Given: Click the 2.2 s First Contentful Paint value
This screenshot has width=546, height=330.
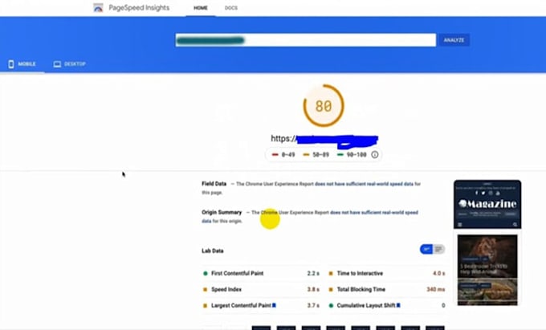Looking at the screenshot, I should [x=313, y=273].
